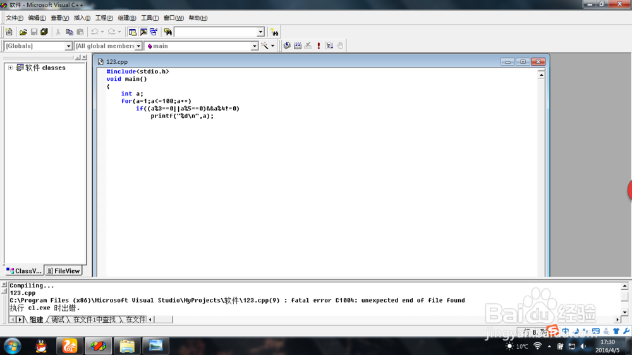The image size is (632, 355).
Task: Click the Save All icon
Action: (x=44, y=32)
